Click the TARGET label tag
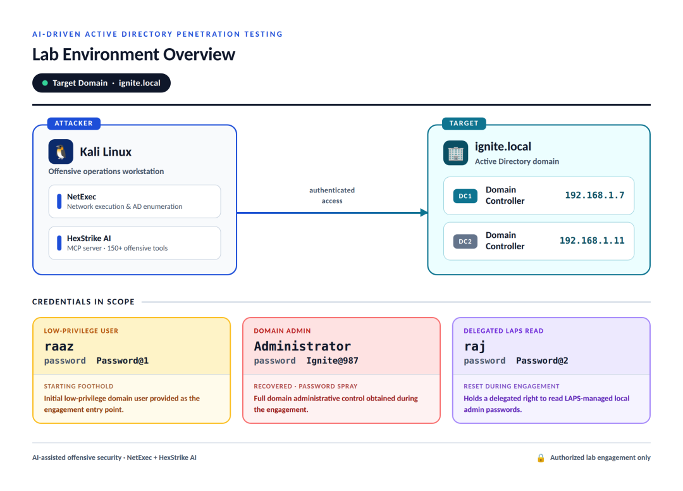 (464, 123)
